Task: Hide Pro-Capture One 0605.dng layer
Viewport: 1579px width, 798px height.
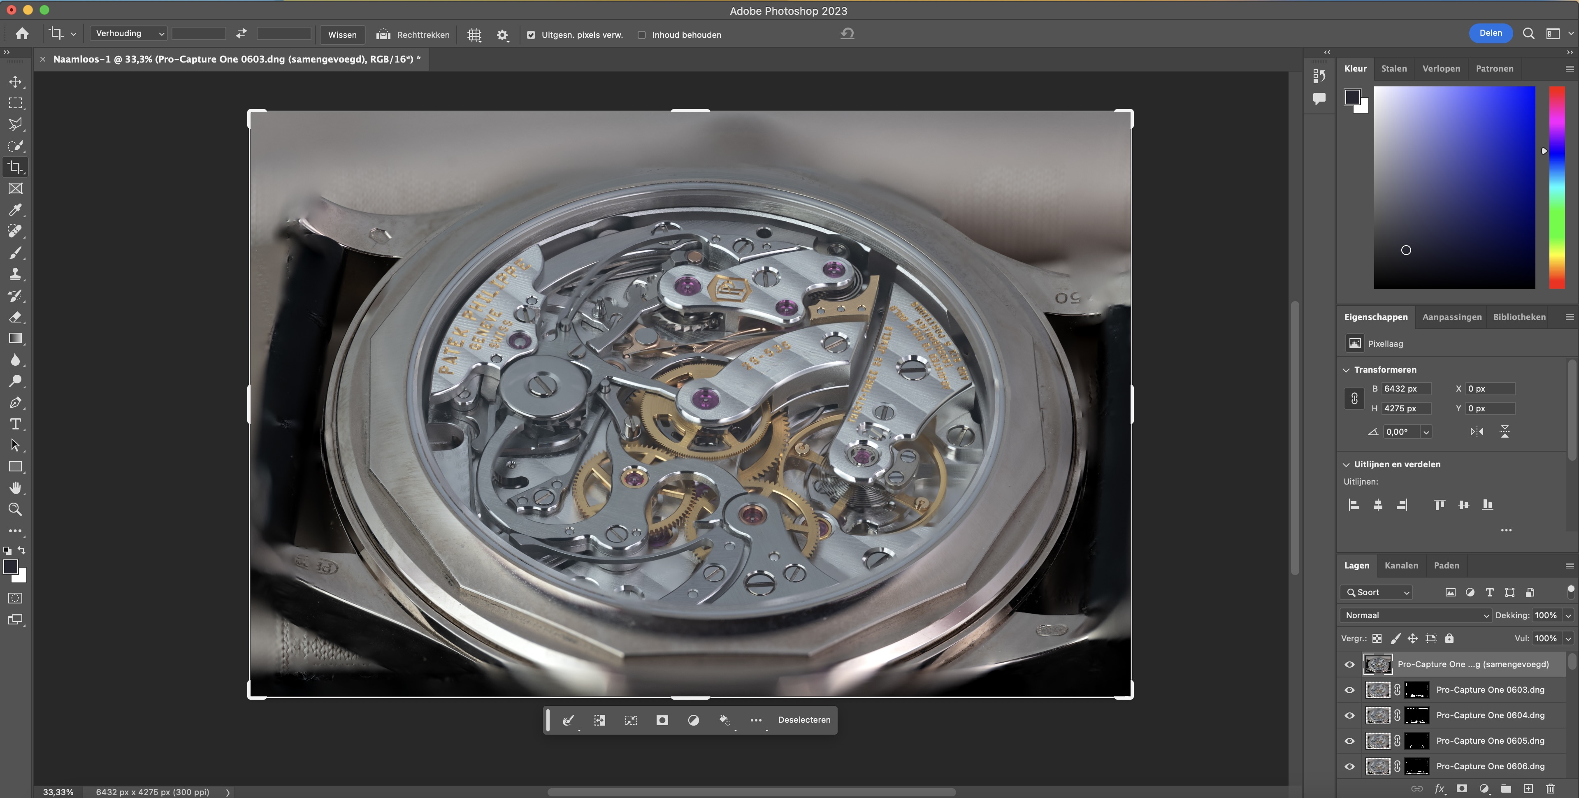Action: coord(1350,741)
